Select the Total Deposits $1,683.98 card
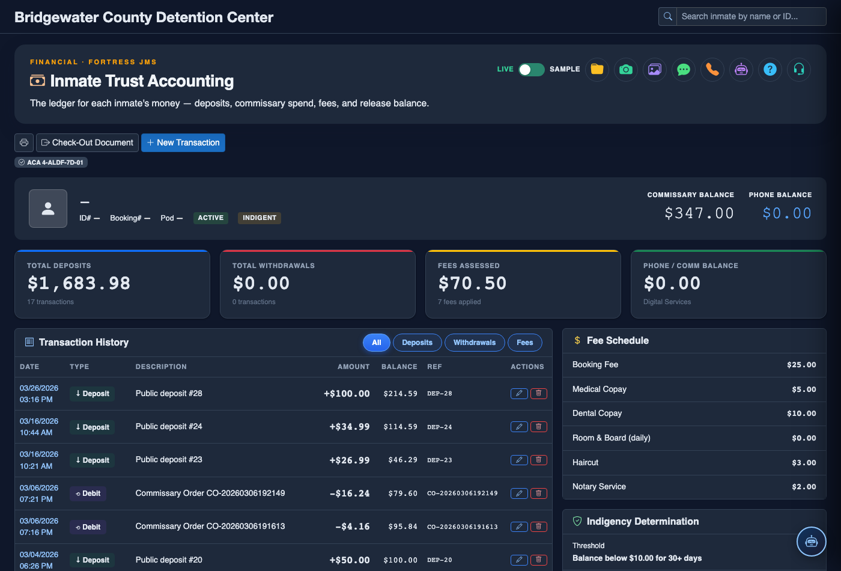This screenshot has width=841, height=571. click(112, 284)
